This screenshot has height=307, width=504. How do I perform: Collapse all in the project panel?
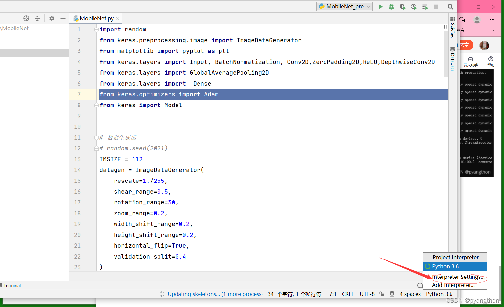pos(37,18)
